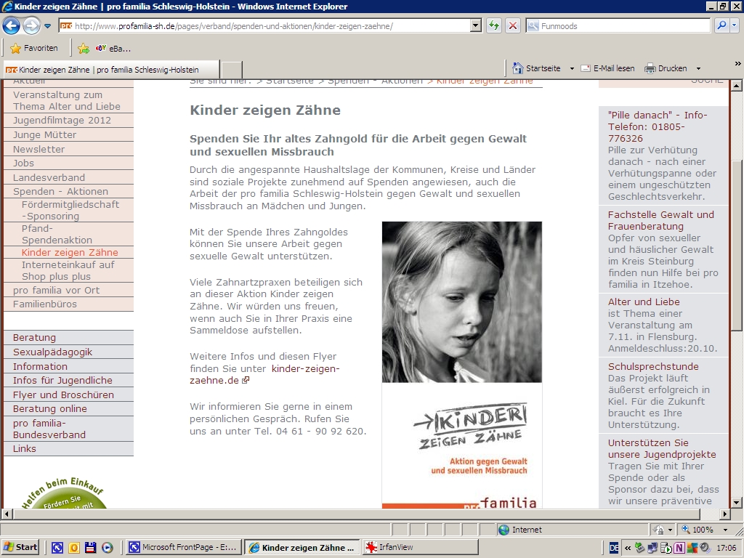Launch Outlook from quick launch icon
The image size is (744, 558).
coord(74,548)
